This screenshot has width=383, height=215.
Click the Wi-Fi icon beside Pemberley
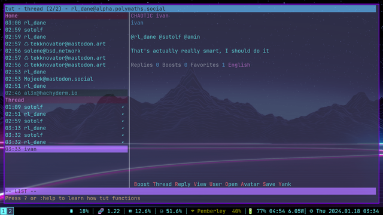pyautogui.click(x=193, y=211)
